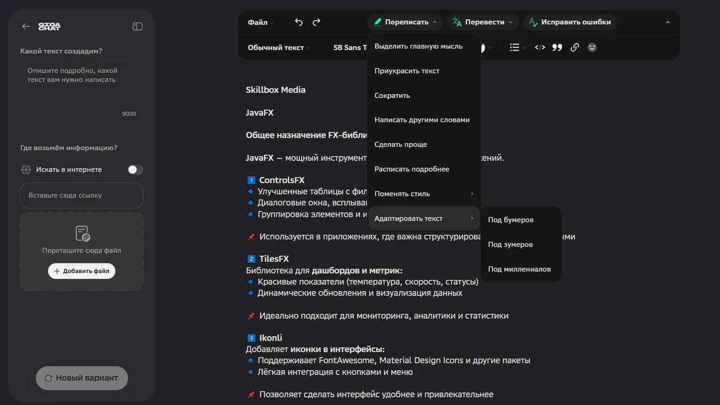This screenshot has width=720, height=405.
Task: Collapse the toolbar with the top-right chevron
Action: click(x=668, y=22)
